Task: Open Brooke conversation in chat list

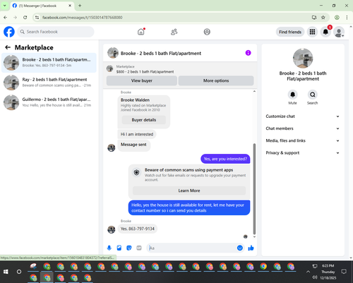Action: click(49, 63)
